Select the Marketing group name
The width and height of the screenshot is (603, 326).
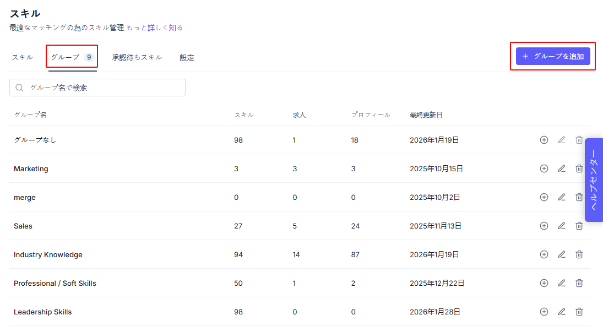31,169
